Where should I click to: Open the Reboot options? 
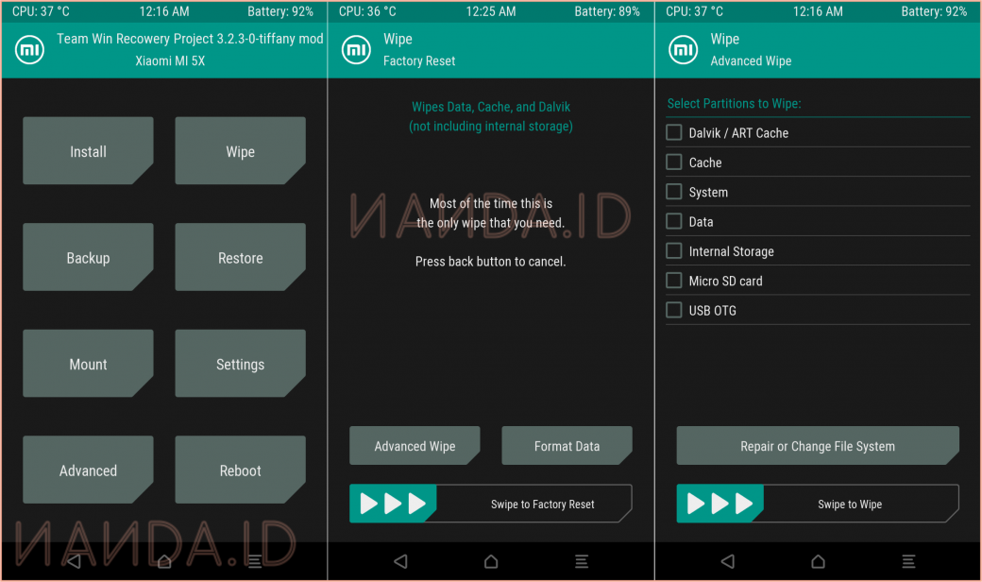(240, 471)
